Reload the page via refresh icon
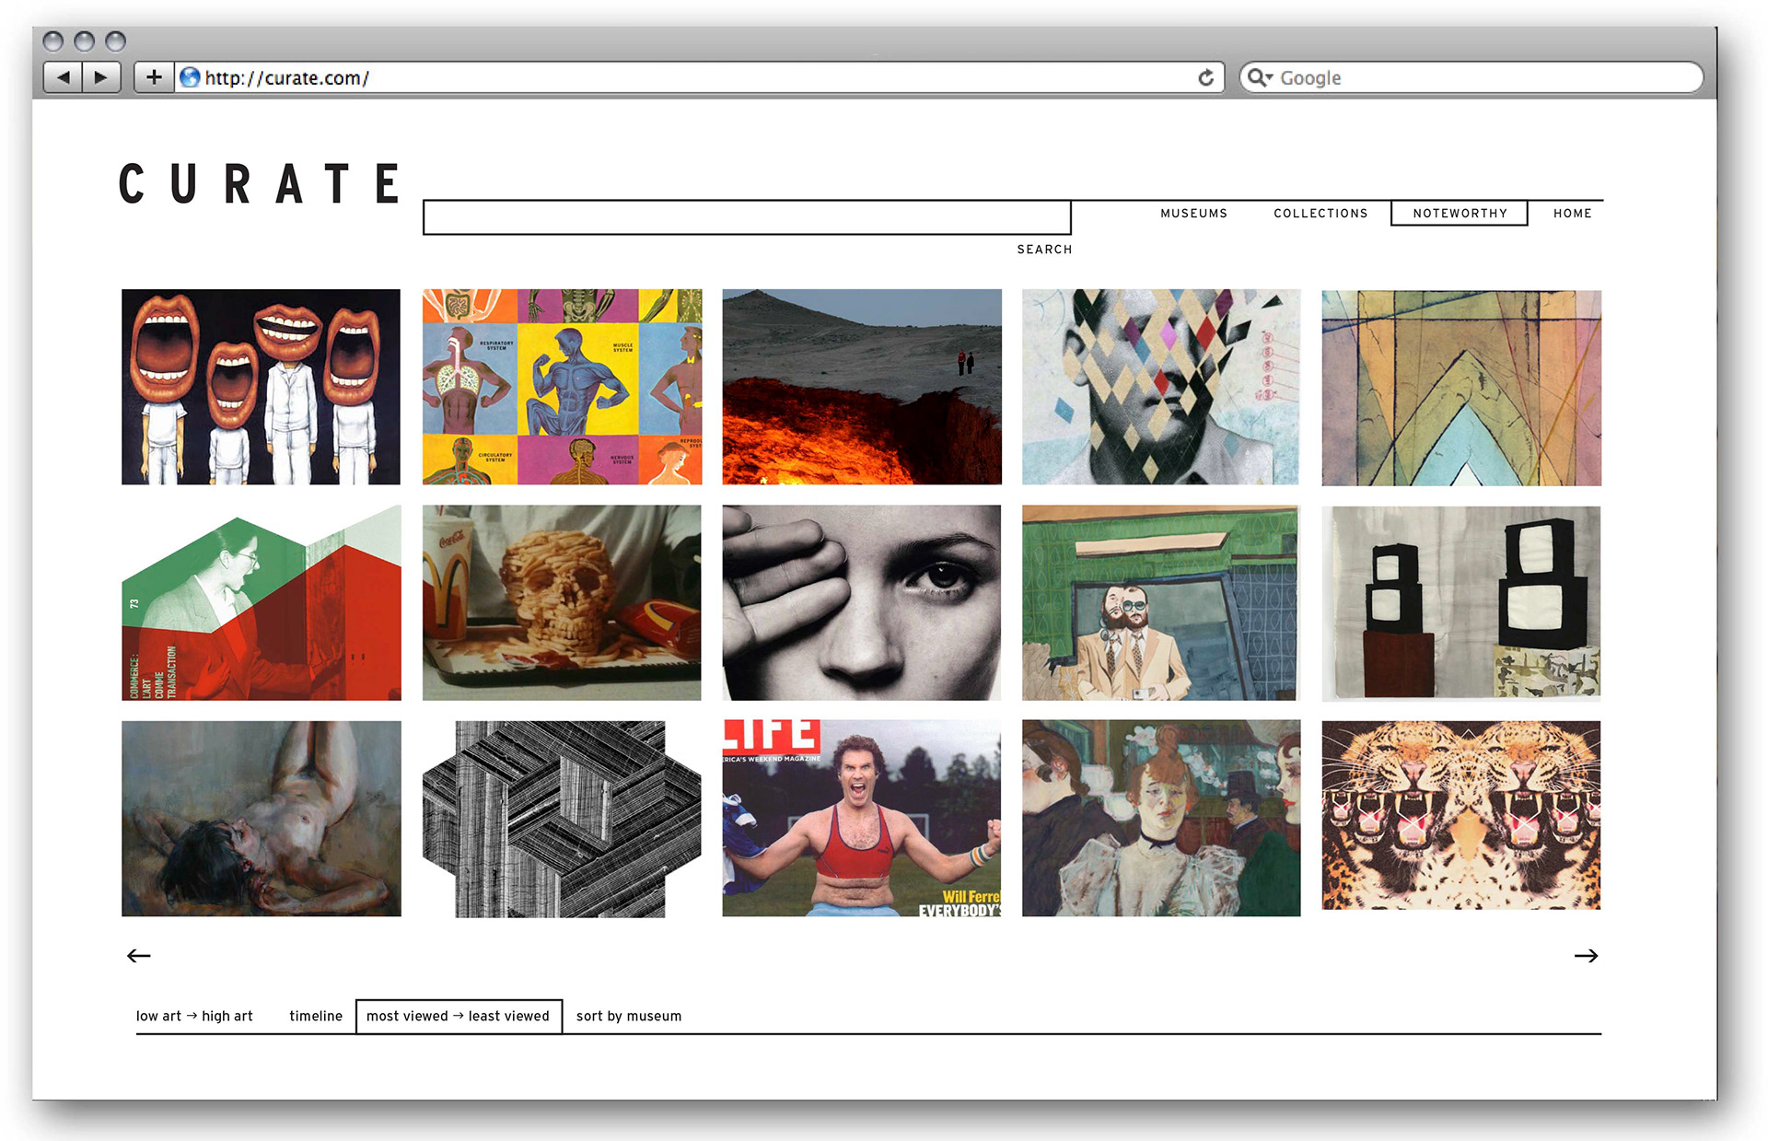The image size is (1768, 1141). coord(1205,77)
